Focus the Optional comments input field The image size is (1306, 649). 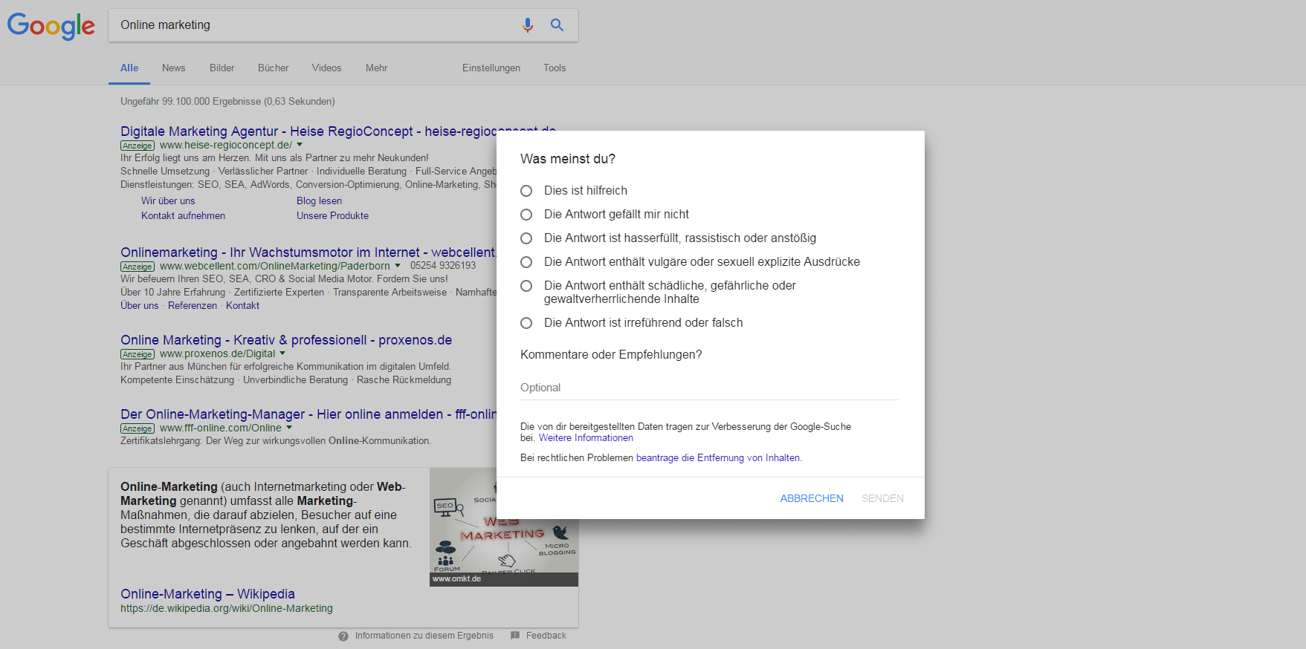[709, 388]
